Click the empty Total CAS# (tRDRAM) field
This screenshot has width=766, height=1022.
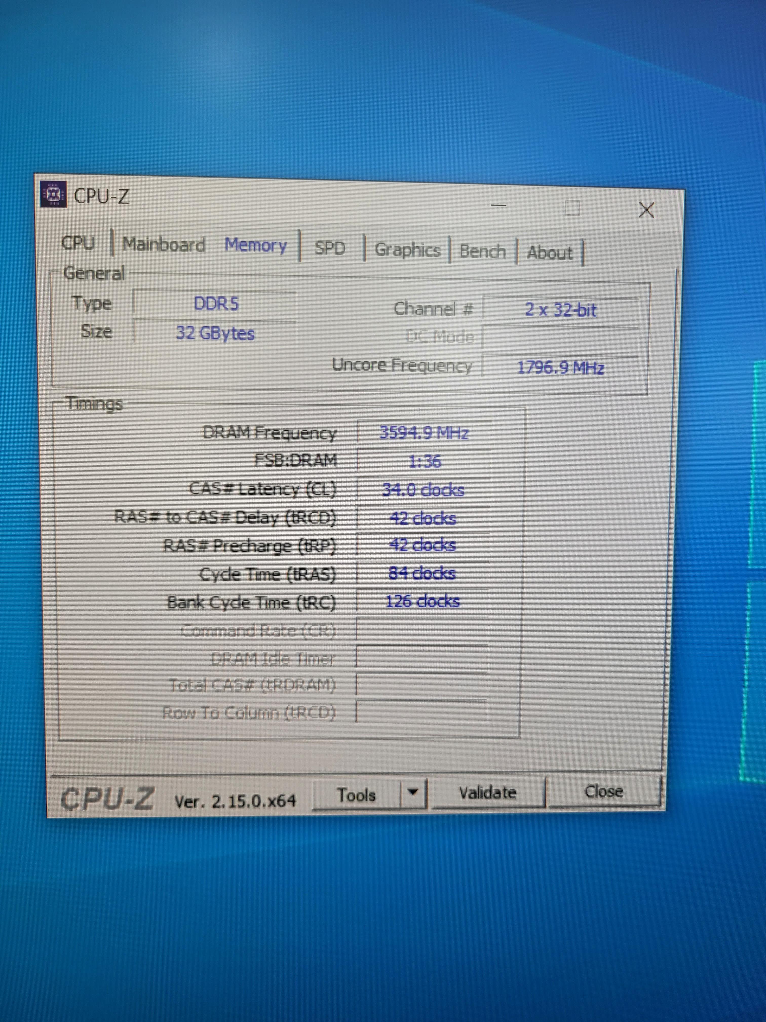point(422,685)
